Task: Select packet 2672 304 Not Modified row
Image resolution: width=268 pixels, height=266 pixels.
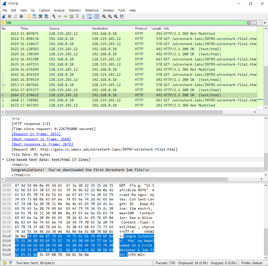Action: [129, 105]
